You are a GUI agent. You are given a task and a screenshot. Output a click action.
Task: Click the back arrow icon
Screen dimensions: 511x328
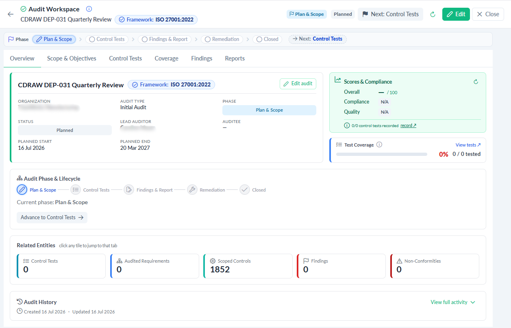(x=11, y=14)
